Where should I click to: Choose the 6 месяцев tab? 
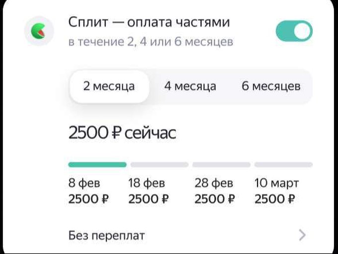(x=271, y=86)
